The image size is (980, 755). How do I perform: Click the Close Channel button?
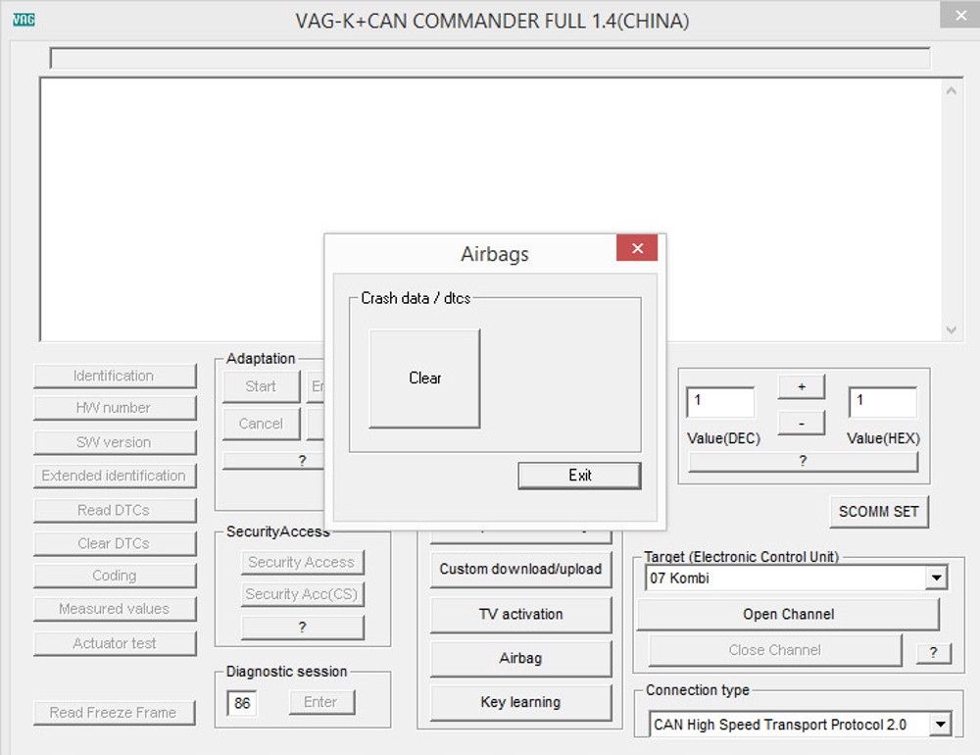[775, 650]
